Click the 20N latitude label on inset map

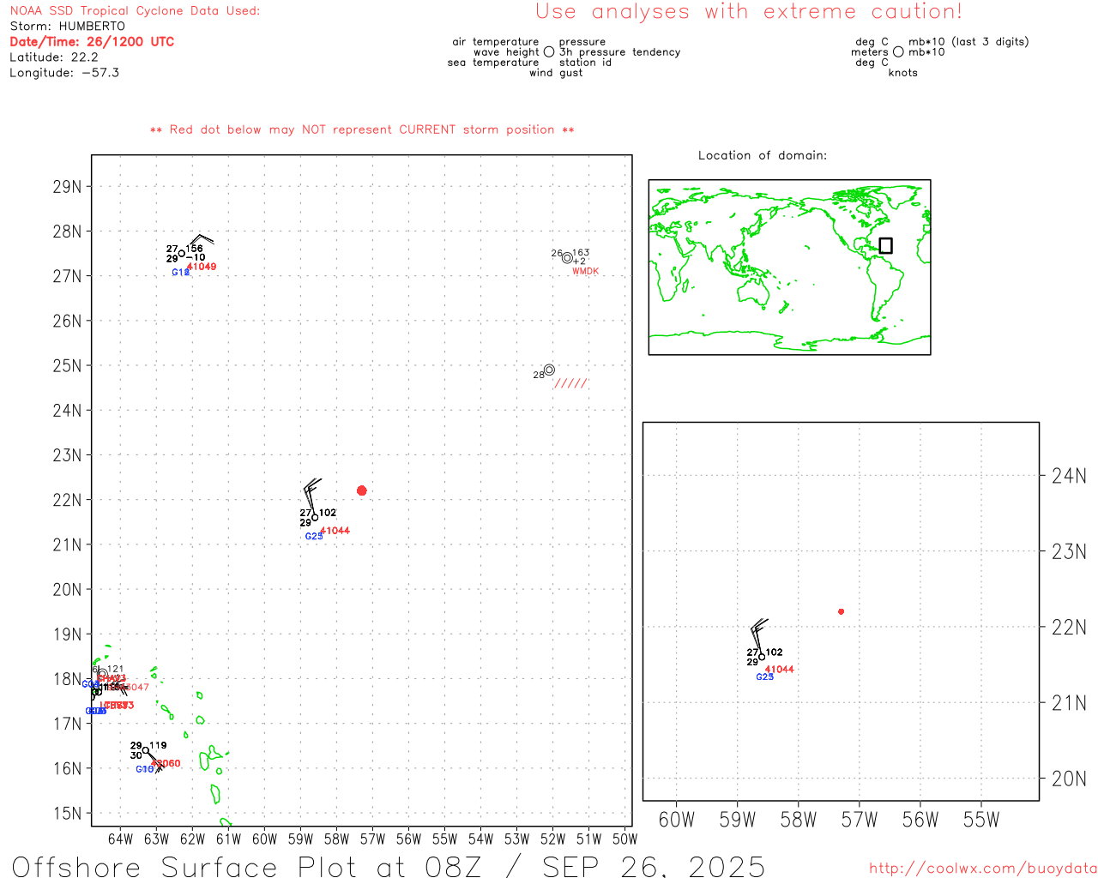(x=1070, y=779)
